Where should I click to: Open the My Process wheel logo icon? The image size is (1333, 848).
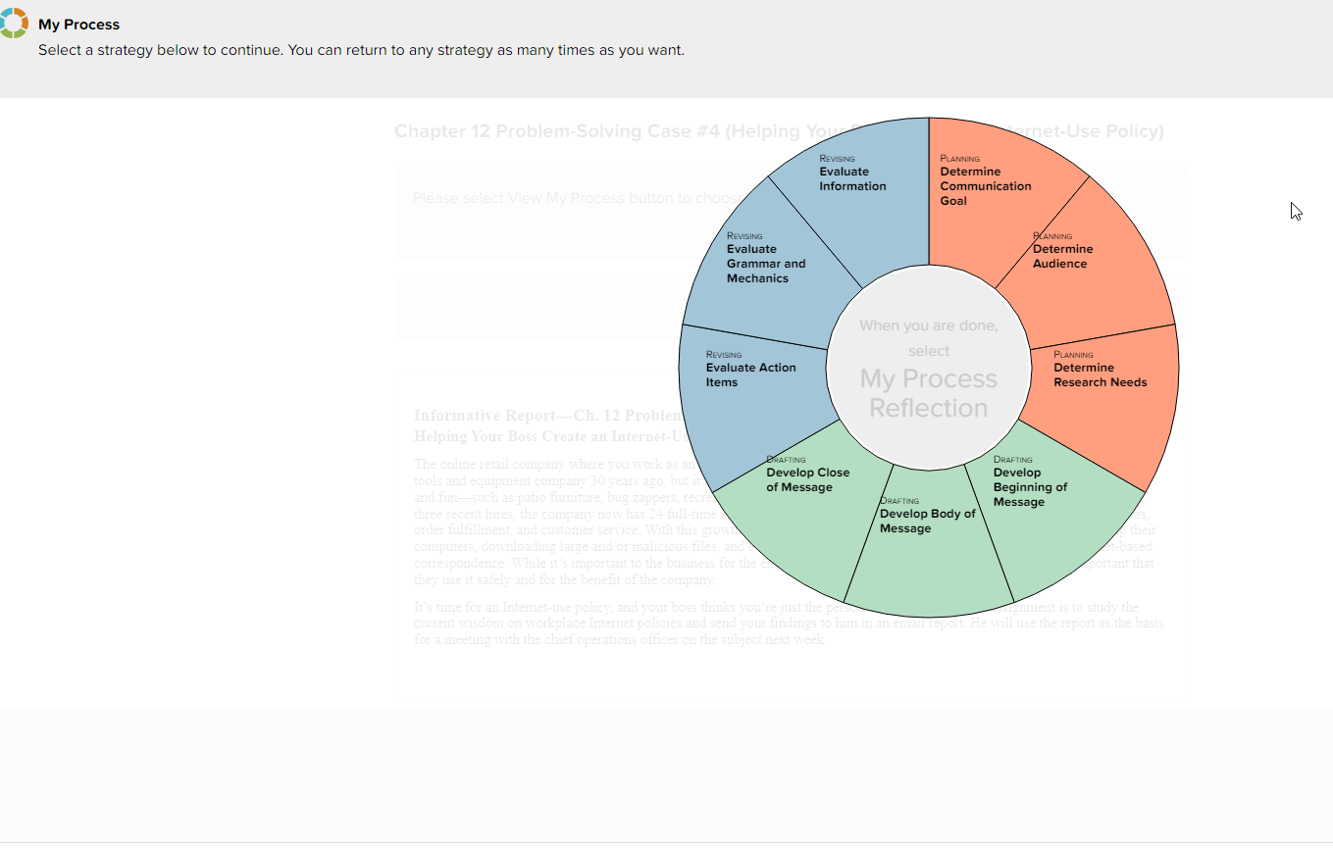(15, 22)
